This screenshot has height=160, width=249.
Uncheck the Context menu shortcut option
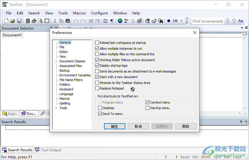tap(148, 102)
